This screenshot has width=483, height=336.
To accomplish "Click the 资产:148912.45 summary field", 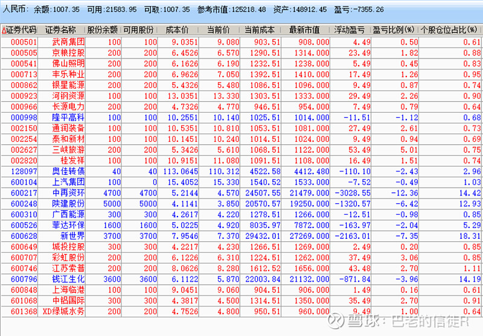I will 300,10.
